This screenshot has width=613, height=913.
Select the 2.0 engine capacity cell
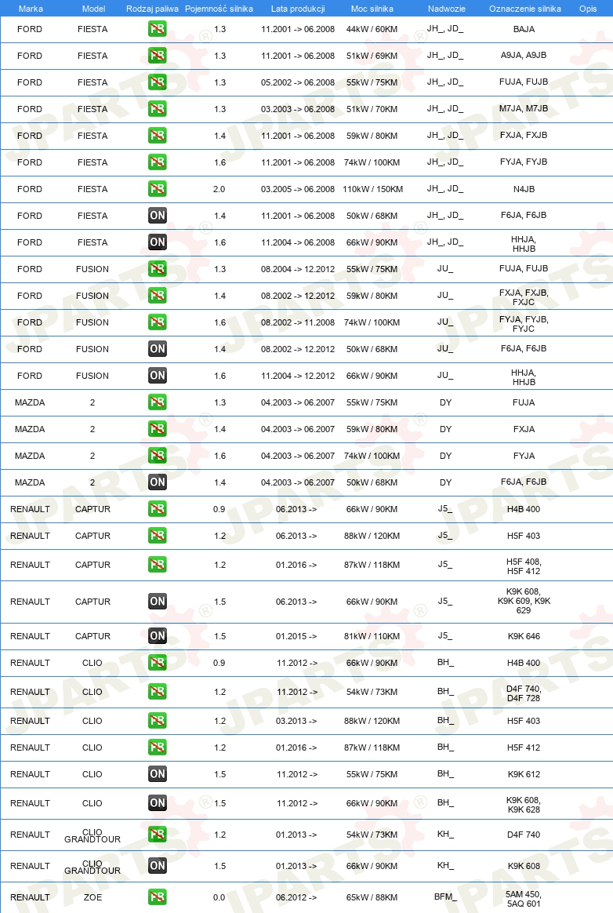[x=219, y=189]
